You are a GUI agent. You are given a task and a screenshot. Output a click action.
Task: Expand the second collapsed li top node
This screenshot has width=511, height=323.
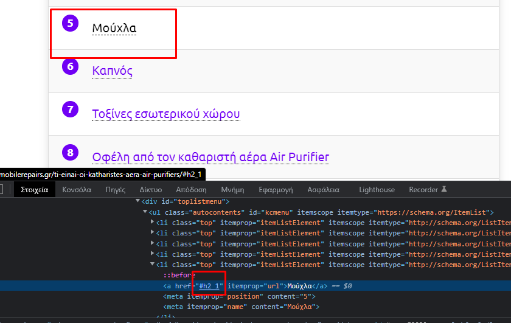coord(152,232)
